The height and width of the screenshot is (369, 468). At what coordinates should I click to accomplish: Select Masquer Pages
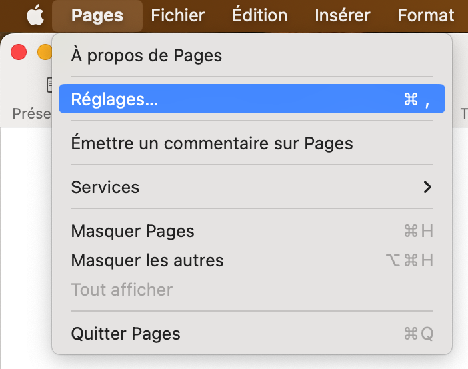pos(133,231)
